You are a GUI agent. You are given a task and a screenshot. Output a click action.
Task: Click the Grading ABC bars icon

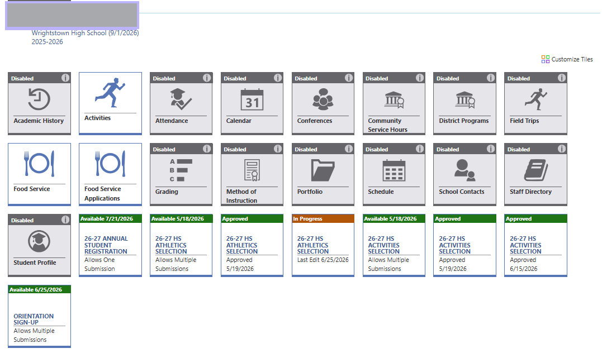tap(181, 170)
